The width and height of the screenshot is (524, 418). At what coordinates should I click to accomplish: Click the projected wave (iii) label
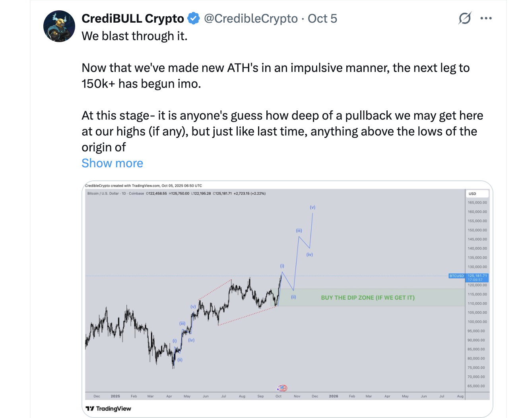pyautogui.click(x=299, y=230)
